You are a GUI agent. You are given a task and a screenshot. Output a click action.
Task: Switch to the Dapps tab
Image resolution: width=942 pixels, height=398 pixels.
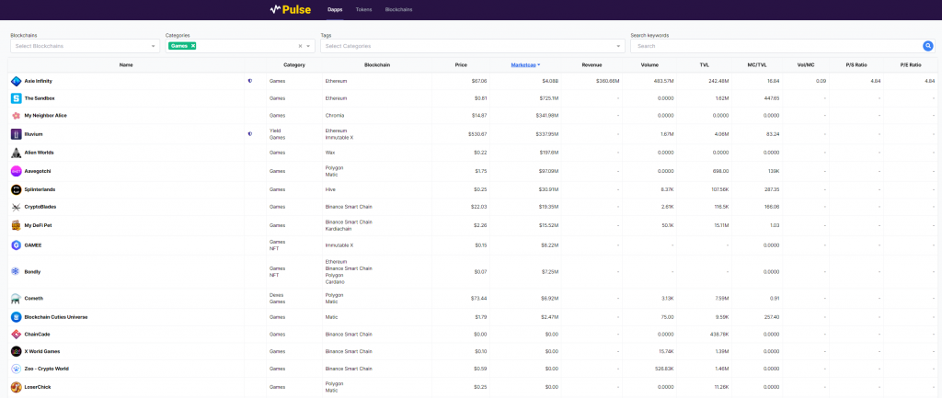335,9
